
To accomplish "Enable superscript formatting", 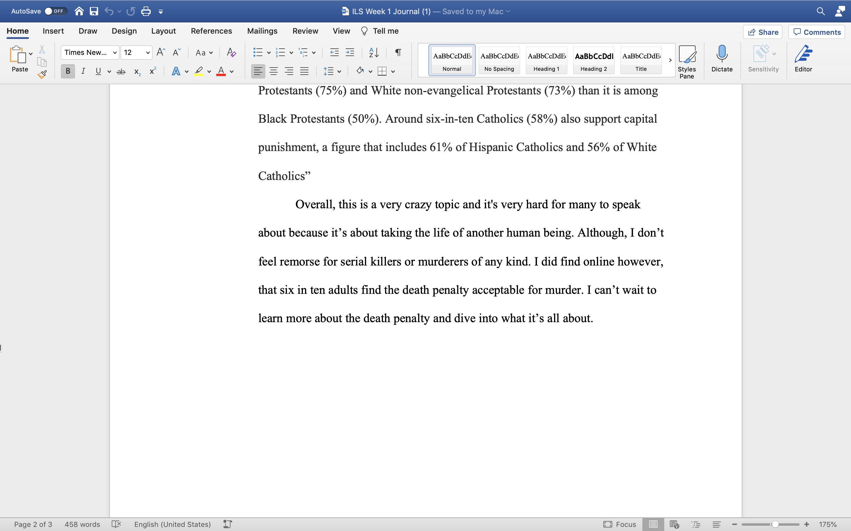I will pos(152,71).
